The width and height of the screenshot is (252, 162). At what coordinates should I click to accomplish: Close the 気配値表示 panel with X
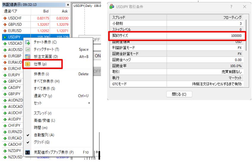click(68, 5)
